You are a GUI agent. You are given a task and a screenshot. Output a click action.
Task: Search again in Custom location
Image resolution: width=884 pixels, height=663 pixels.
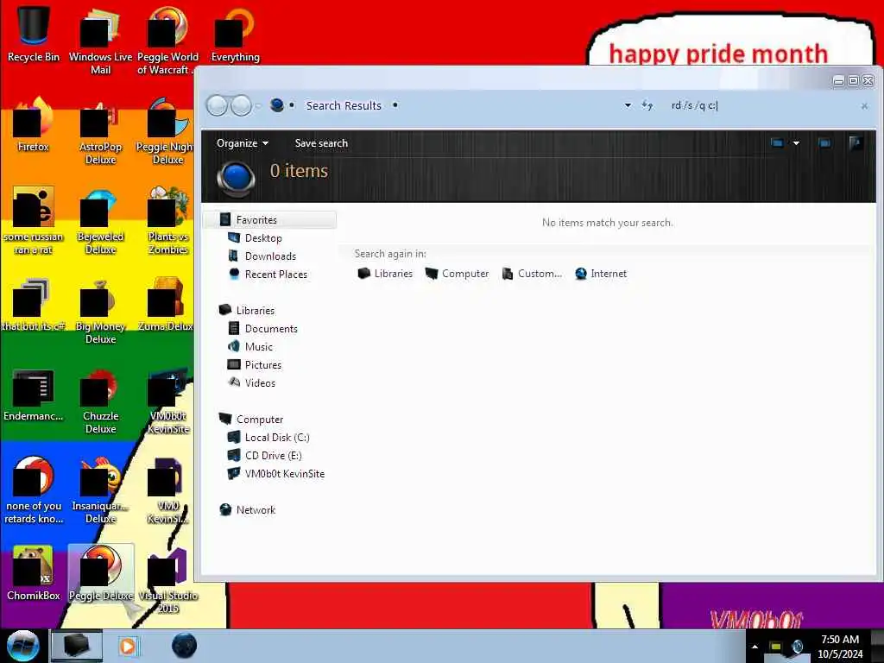[532, 274]
